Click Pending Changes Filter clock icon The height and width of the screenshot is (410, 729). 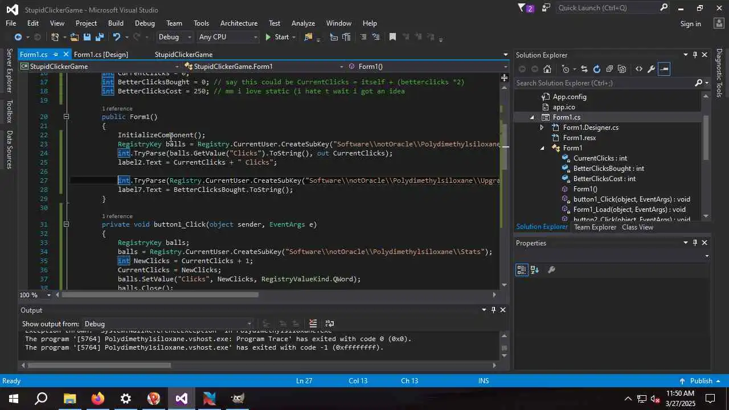566,69
